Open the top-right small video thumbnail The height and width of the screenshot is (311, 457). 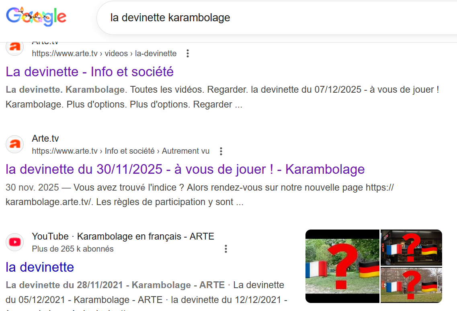tap(411, 248)
